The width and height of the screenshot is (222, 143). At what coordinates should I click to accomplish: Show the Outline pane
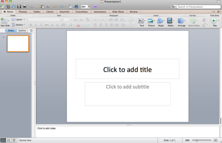point(22,30)
